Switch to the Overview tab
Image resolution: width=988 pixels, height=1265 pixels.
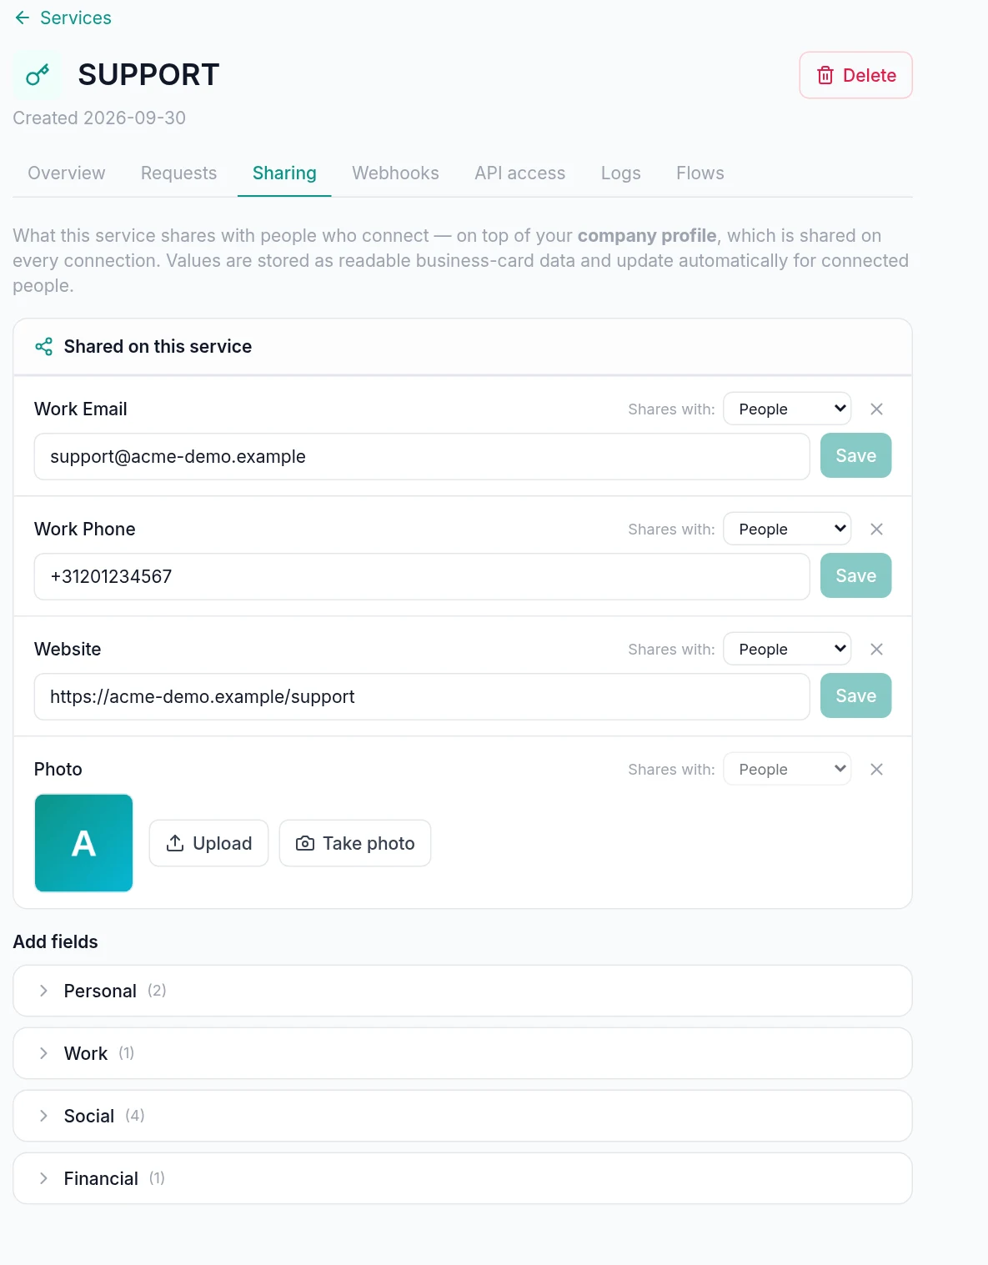(67, 173)
